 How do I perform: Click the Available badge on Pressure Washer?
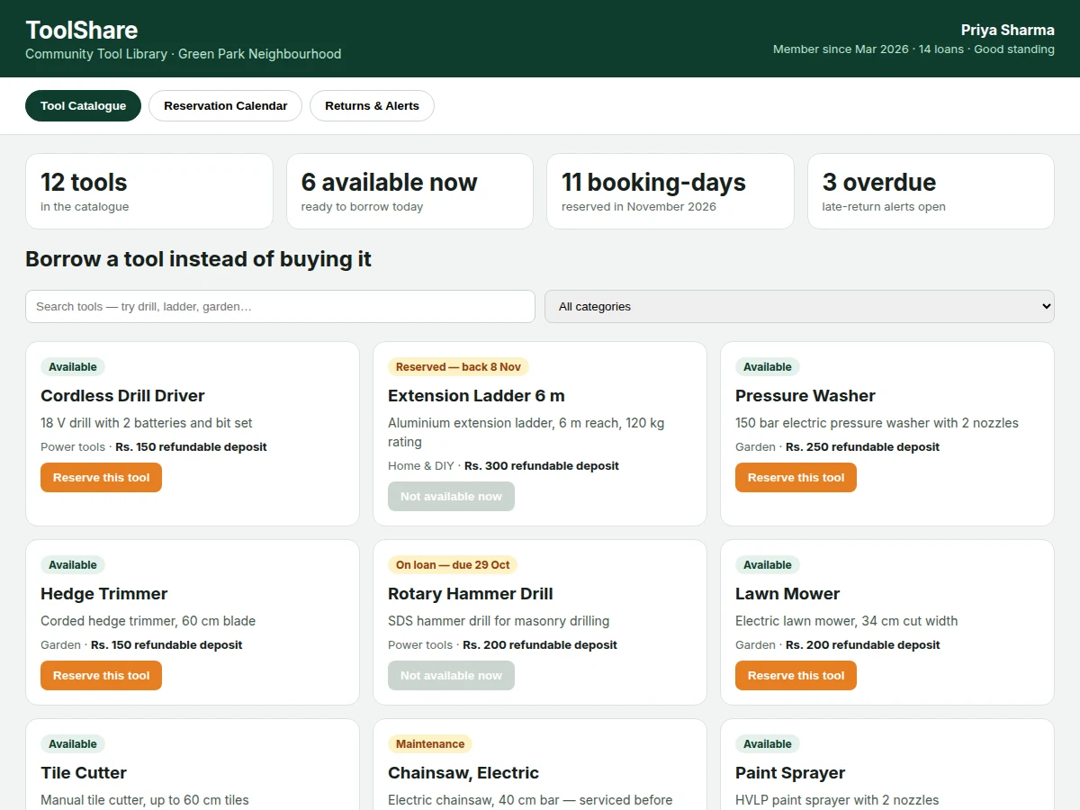click(x=768, y=366)
